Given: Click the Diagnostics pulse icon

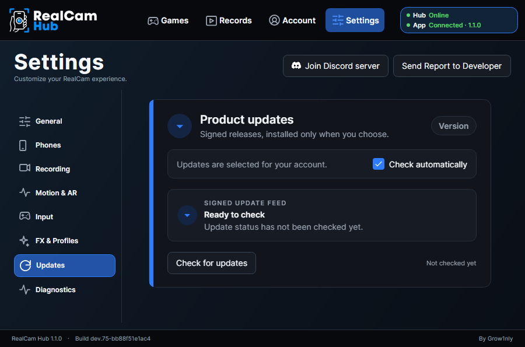Looking at the screenshot, I should 24,289.
